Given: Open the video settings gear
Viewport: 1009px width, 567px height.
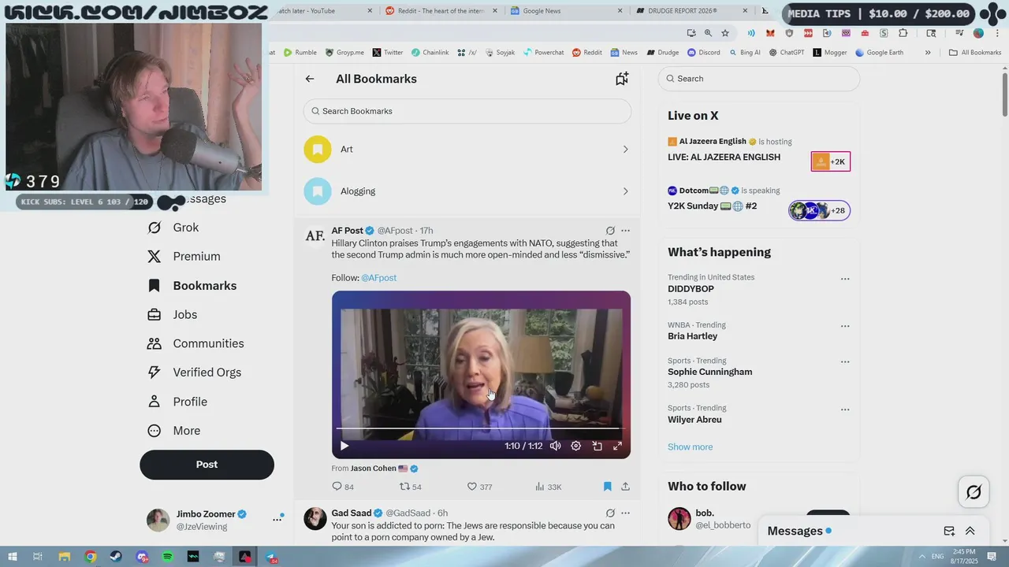Looking at the screenshot, I should (575, 446).
